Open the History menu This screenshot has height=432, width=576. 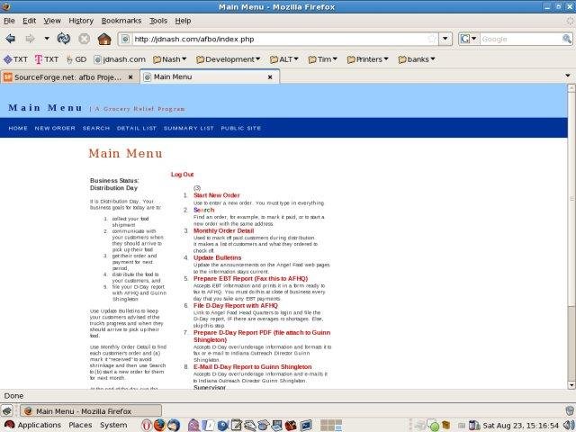81,21
